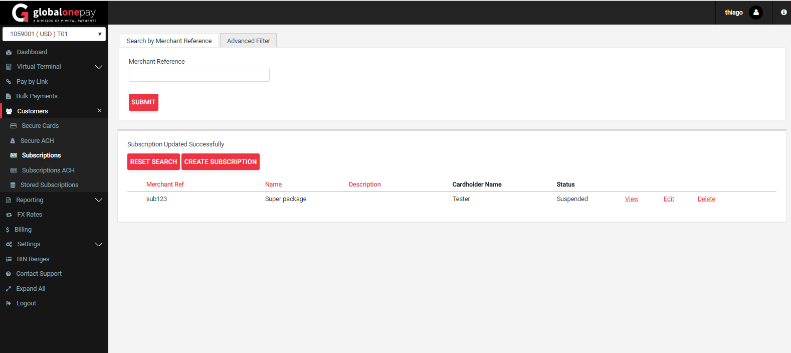
Task: Click the Subscriptions ID-card icon
Action: click(14, 155)
